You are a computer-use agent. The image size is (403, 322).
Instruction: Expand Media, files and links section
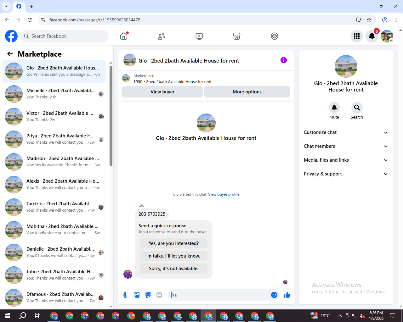tap(346, 160)
